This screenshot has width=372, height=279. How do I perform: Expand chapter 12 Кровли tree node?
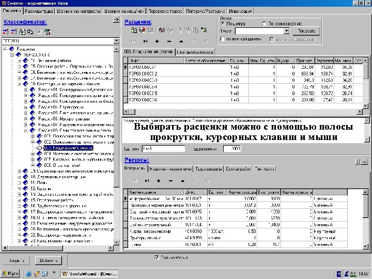pos(19,189)
